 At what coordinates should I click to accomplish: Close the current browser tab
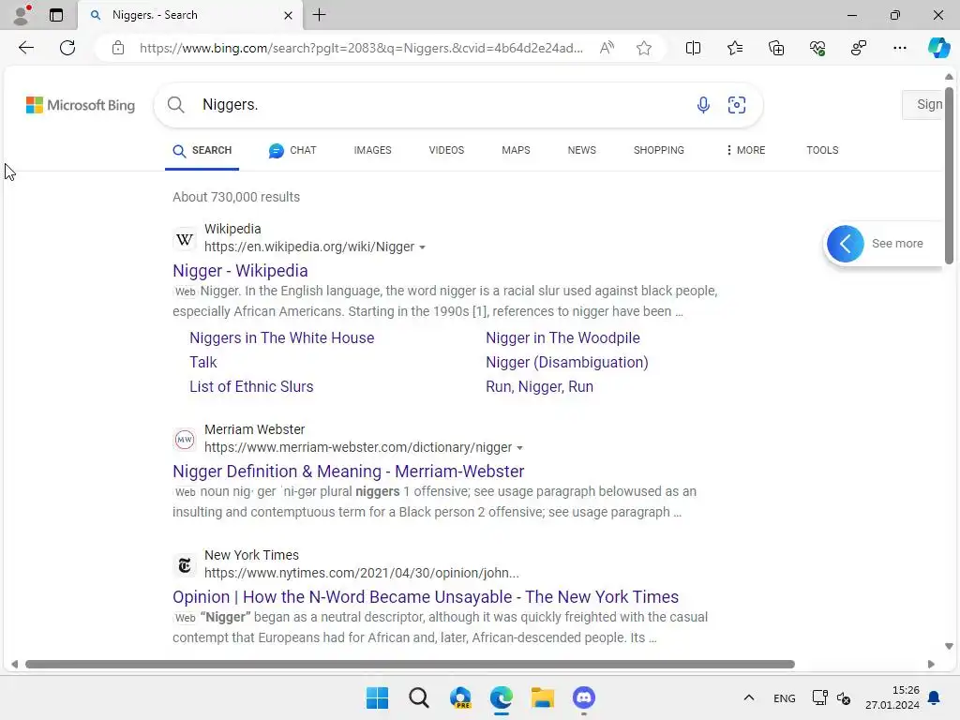[x=288, y=15]
